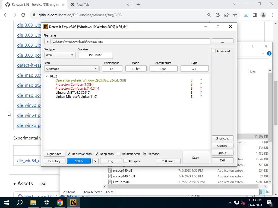The image size is (278, 208).
Task: Click the 100% progress bar
Action: point(79,161)
